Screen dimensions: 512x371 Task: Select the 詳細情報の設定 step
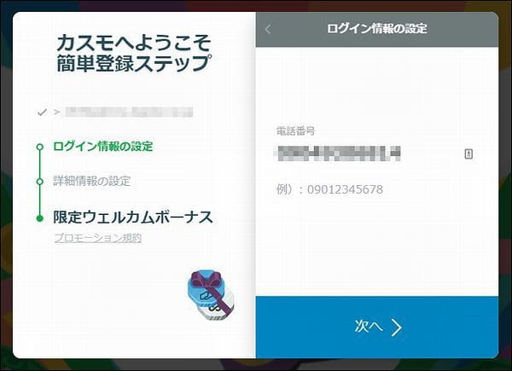coord(92,181)
